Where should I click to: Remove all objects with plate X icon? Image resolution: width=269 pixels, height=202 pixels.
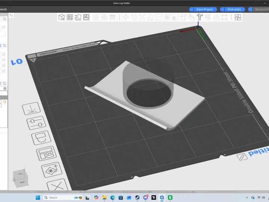[58, 185]
